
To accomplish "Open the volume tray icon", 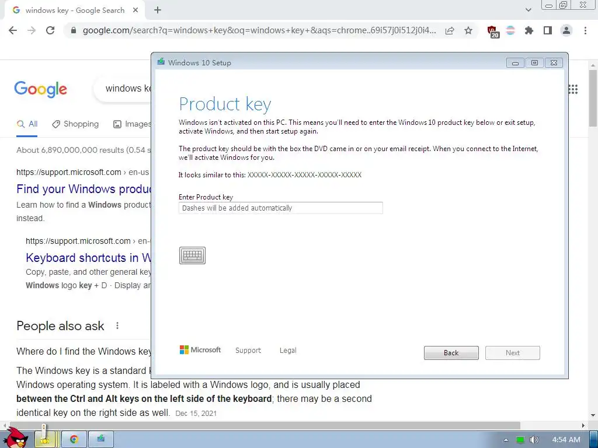I will (x=534, y=440).
